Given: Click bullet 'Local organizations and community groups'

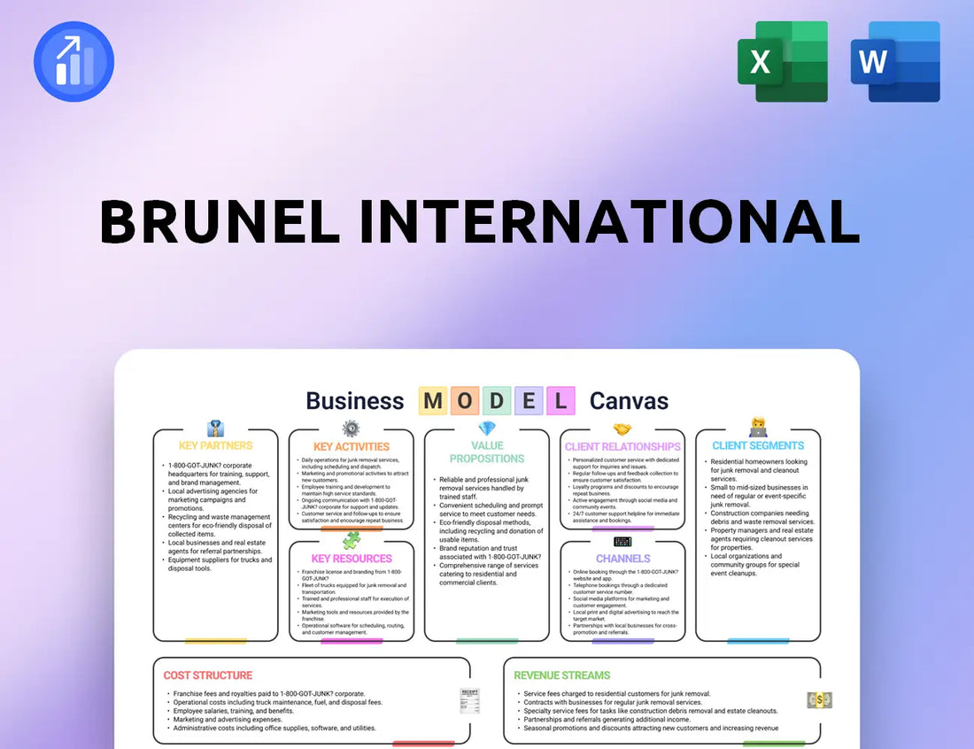Looking at the screenshot, I should click(x=754, y=565).
